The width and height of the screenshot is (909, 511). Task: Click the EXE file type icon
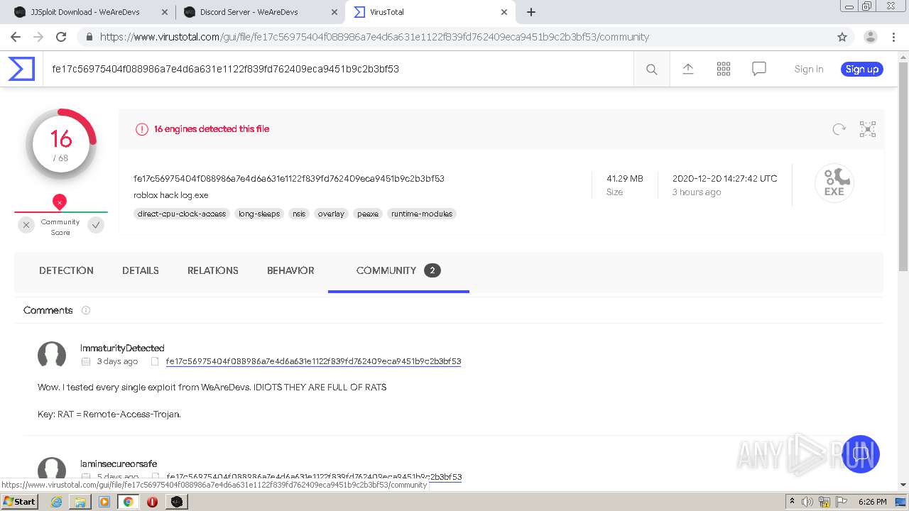[834, 183]
